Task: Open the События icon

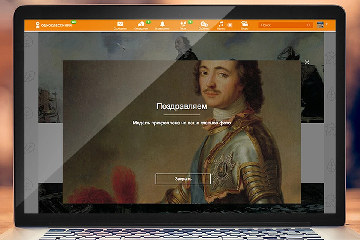Action: click(204, 24)
